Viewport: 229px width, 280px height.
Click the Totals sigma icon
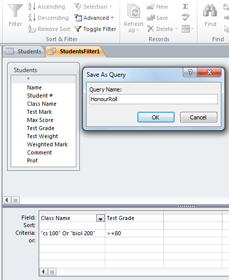[x=185, y=7]
